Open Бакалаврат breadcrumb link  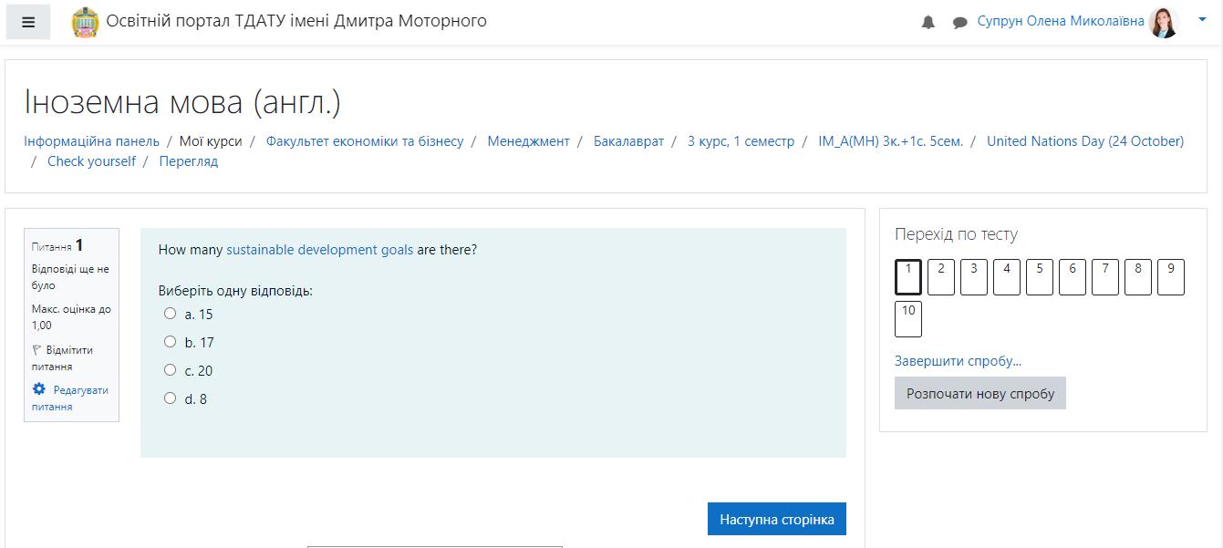[x=628, y=141]
